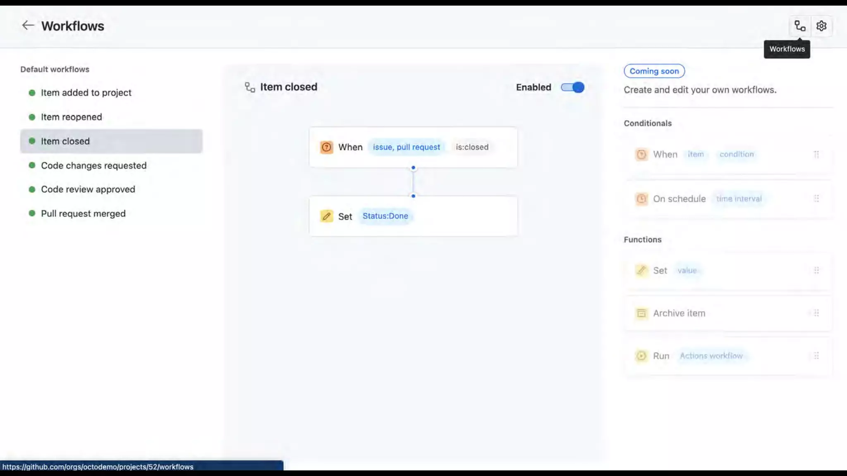
Task: Click the Coming soon badge
Action: (654, 71)
